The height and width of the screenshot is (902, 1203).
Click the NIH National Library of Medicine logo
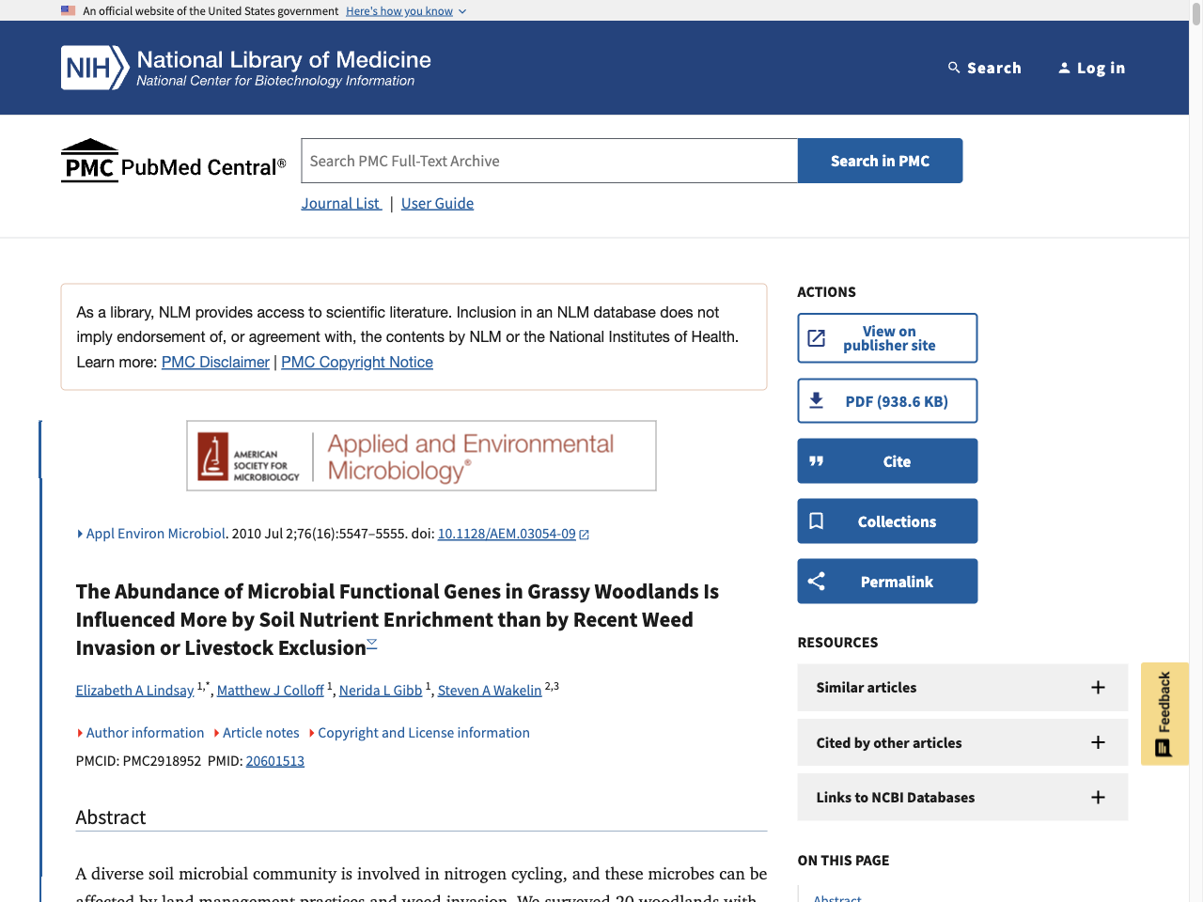[x=244, y=67]
